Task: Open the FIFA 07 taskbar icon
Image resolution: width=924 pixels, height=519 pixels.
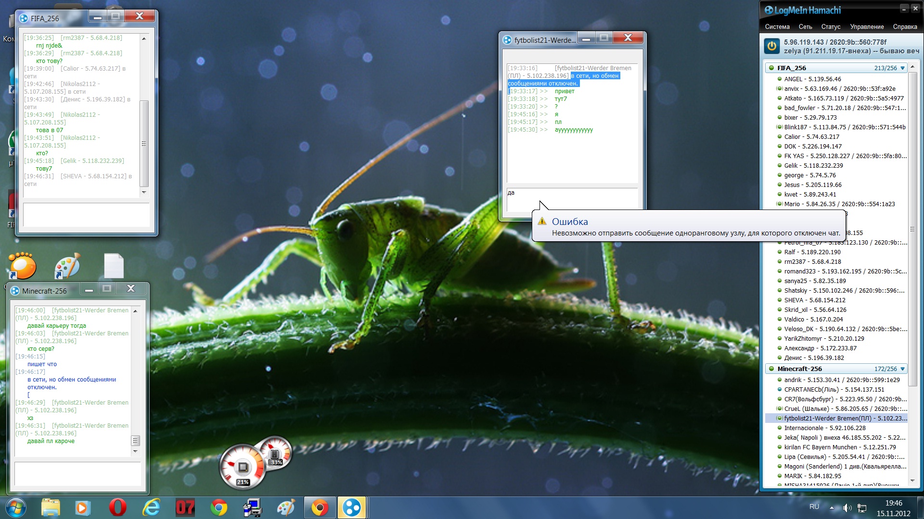Action: 185,507
